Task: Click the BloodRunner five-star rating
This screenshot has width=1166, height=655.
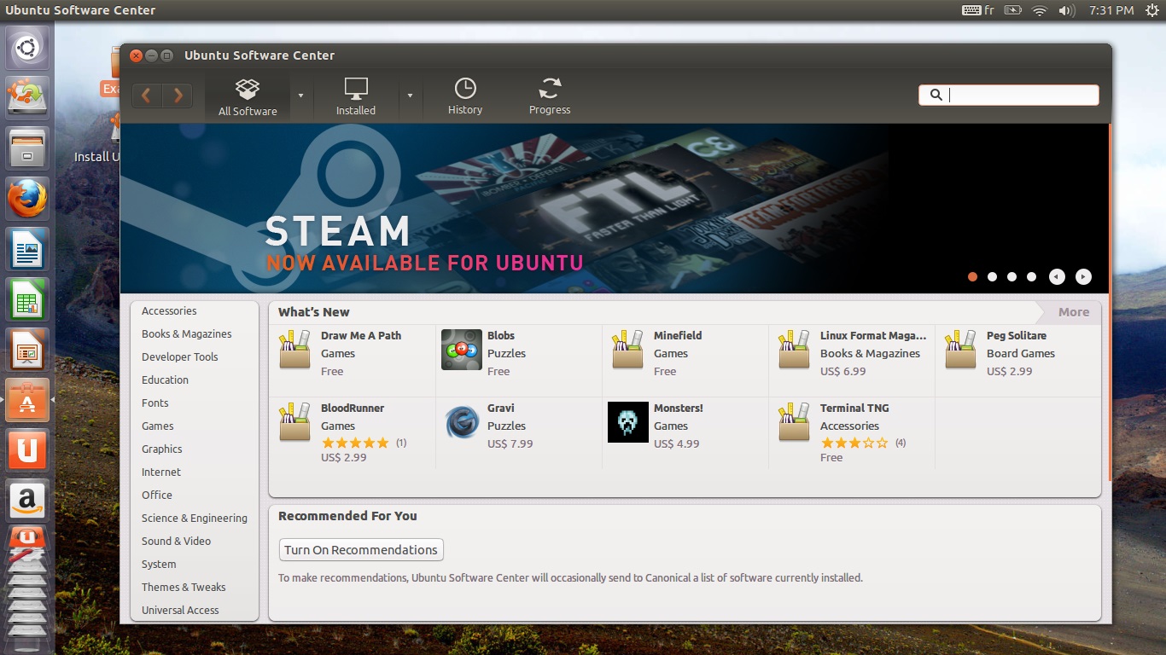Action: tap(355, 443)
